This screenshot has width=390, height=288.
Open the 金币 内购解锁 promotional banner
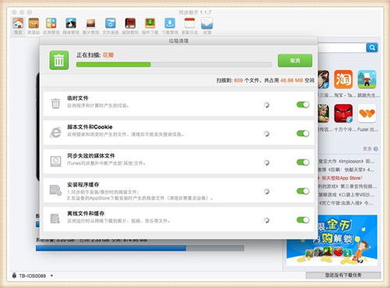(331, 240)
